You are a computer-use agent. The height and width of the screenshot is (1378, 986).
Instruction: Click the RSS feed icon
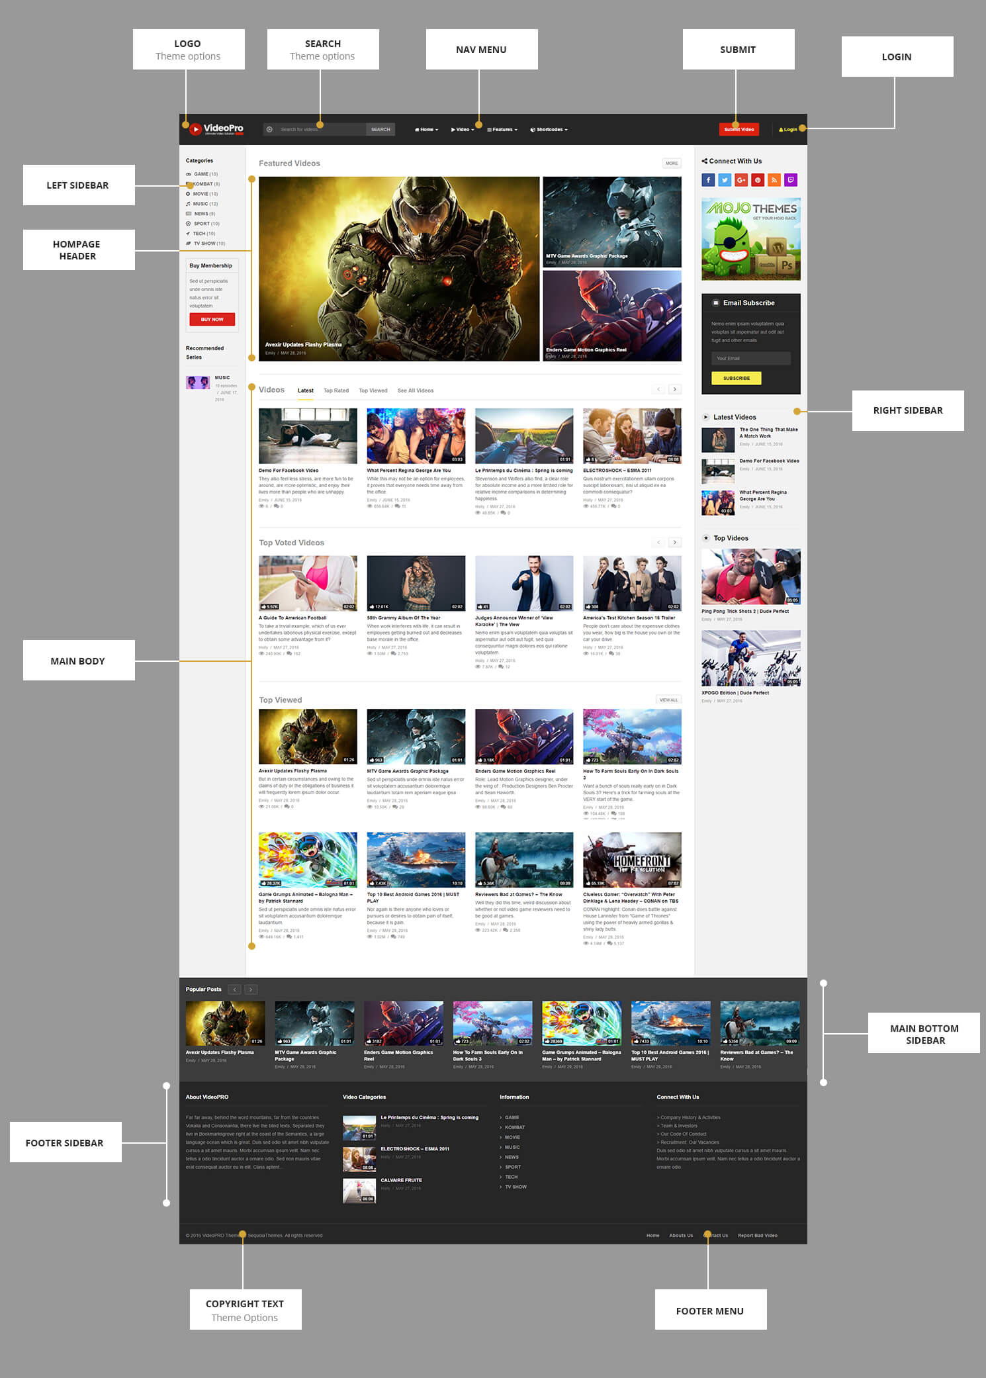tap(774, 180)
